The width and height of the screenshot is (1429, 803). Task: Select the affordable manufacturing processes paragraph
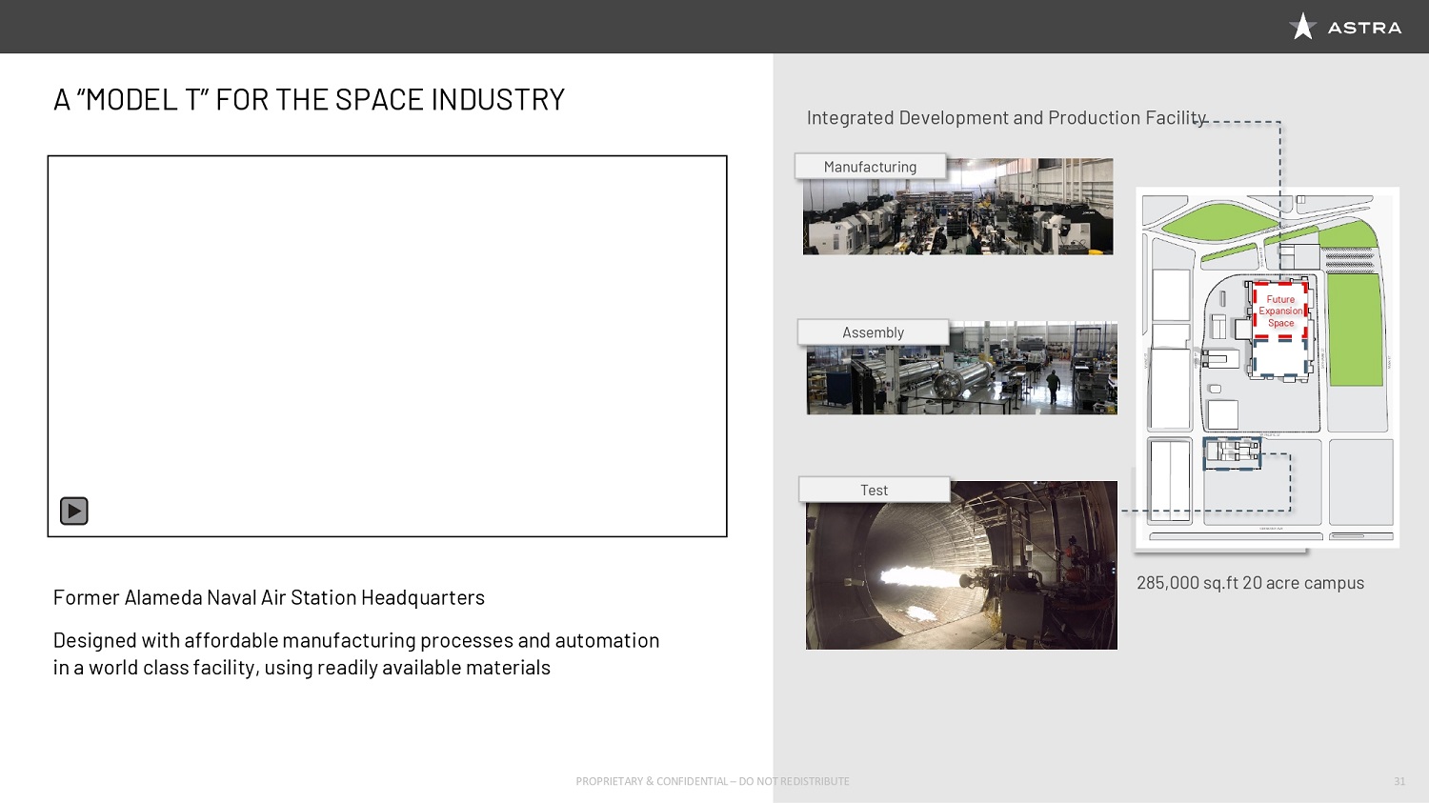pos(355,653)
